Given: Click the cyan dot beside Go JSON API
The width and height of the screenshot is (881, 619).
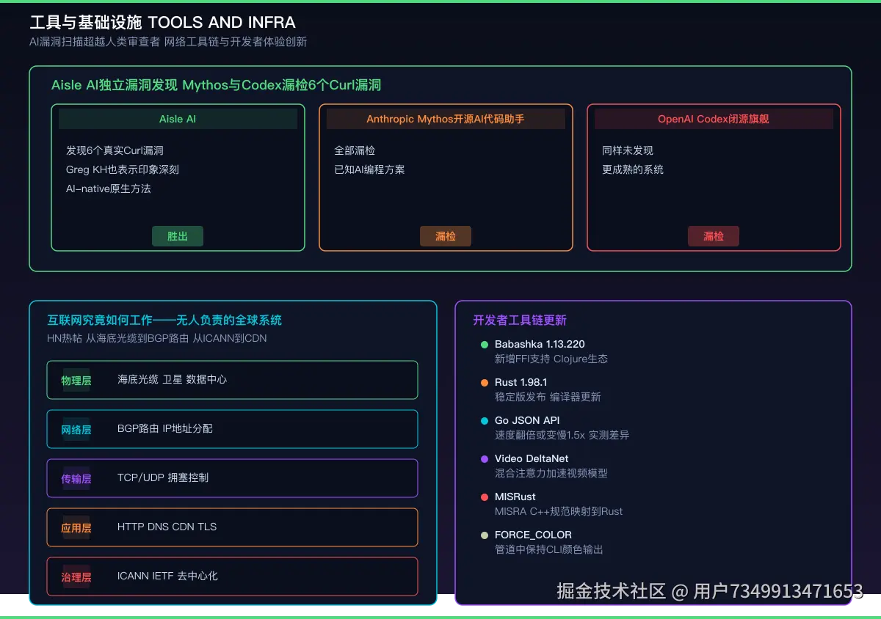Looking at the screenshot, I should click(x=485, y=421).
